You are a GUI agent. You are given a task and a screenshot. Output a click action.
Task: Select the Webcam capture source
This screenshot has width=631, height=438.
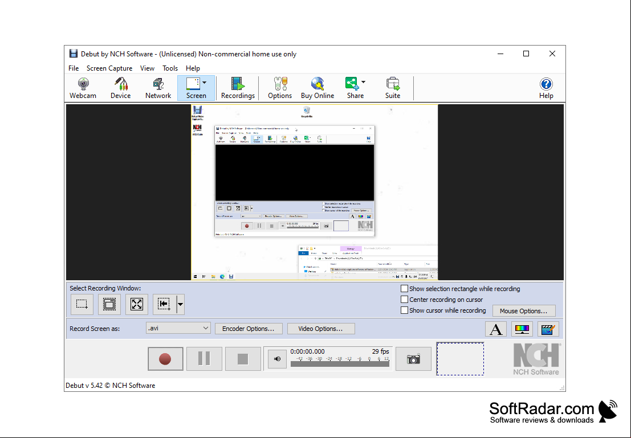tap(83, 88)
